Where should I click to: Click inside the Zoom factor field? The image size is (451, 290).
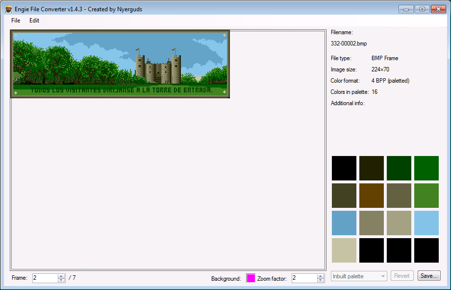click(304, 278)
